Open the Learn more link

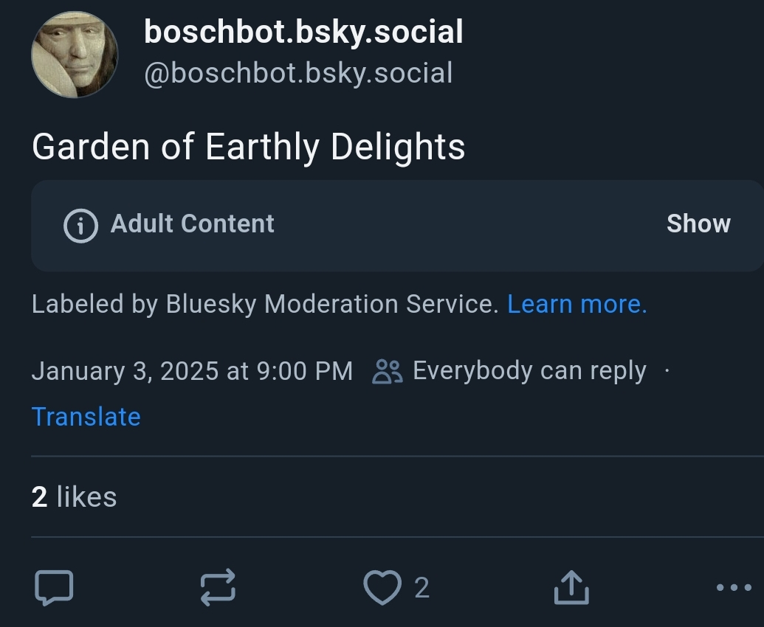[x=577, y=304]
